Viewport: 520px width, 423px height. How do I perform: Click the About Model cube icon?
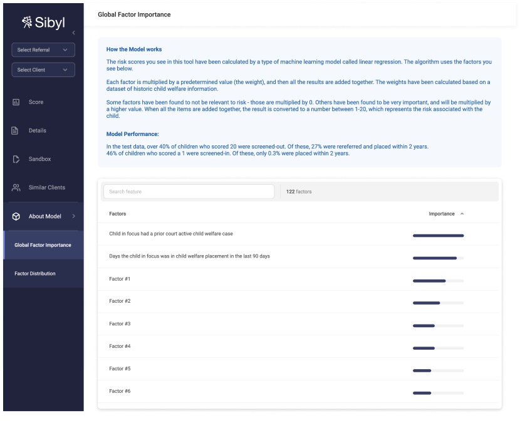pyautogui.click(x=16, y=216)
